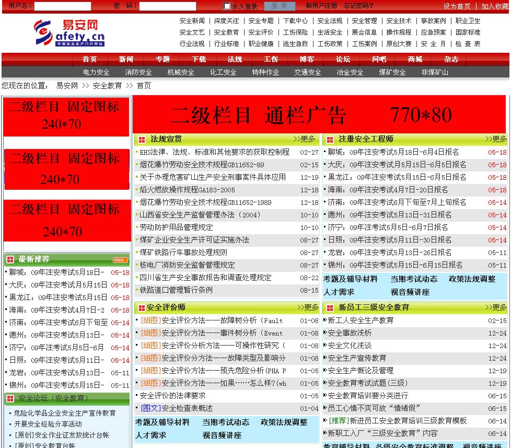Viewport: 511px width, 448px height.
Task: Open 新闻 in the red navigation bar
Action: click(126, 60)
